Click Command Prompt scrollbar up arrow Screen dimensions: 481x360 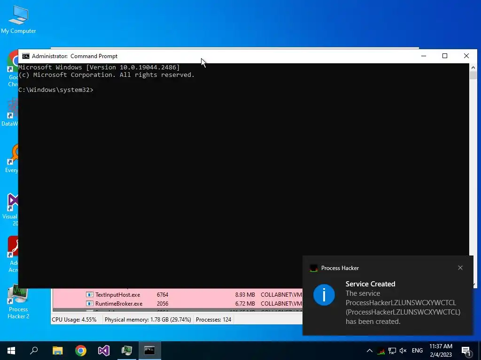click(x=473, y=67)
